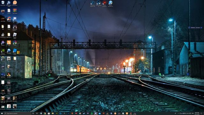Select the Advanced SystemCare shortcut at top

tap(92, 4)
